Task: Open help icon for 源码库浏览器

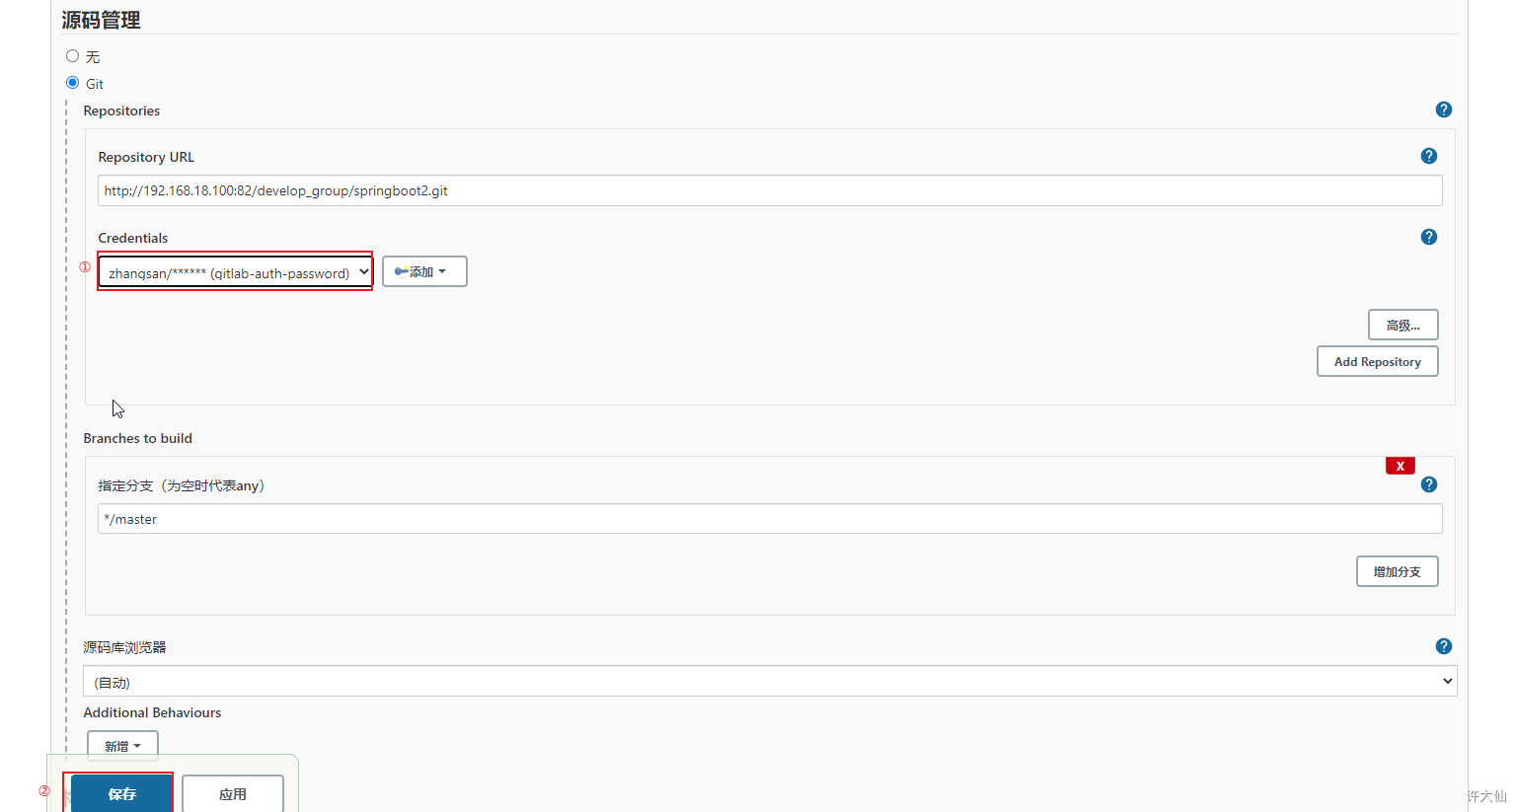Action: 1443,646
